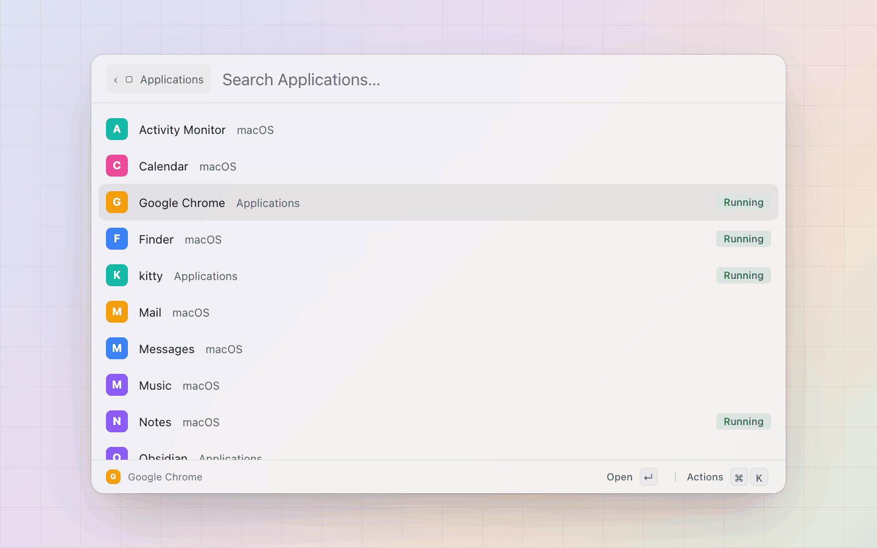Image resolution: width=877 pixels, height=548 pixels.
Task: Click the Applications label beside kitty
Action: pyautogui.click(x=206, y=276)
